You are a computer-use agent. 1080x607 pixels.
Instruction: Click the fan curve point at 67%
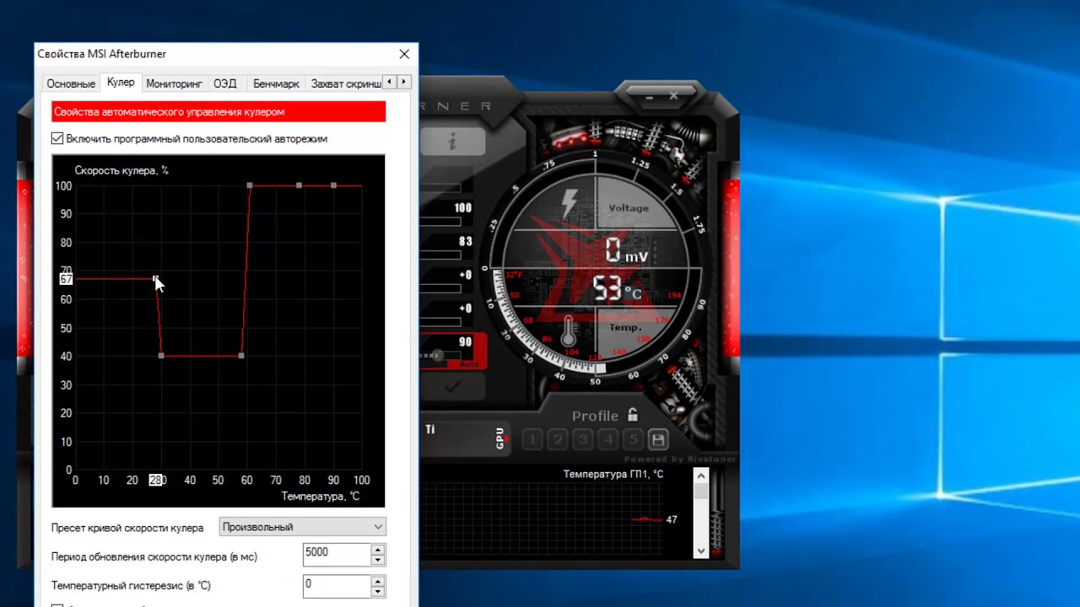(155, 278)
